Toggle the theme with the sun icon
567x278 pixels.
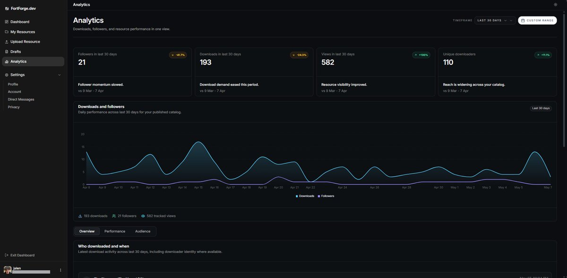click(x=556, y=4)
